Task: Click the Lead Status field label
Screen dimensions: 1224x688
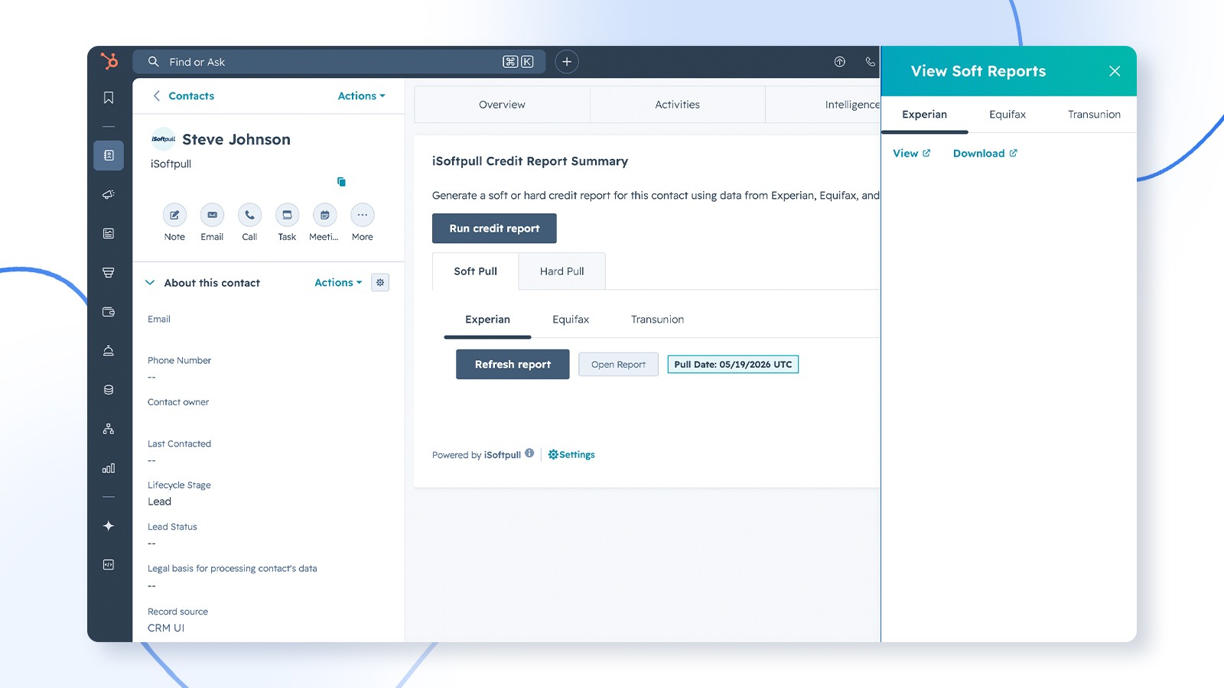Action: point(172,527)
